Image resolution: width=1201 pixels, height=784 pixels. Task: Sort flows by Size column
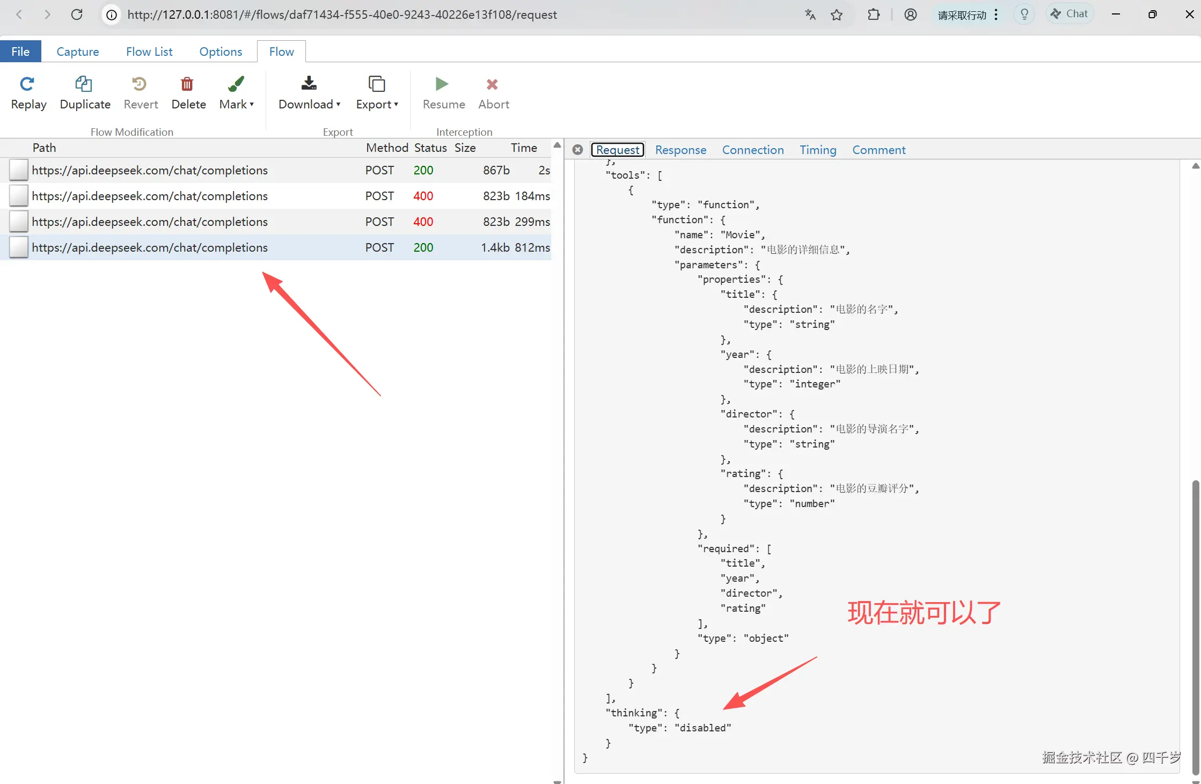(465, 148)
